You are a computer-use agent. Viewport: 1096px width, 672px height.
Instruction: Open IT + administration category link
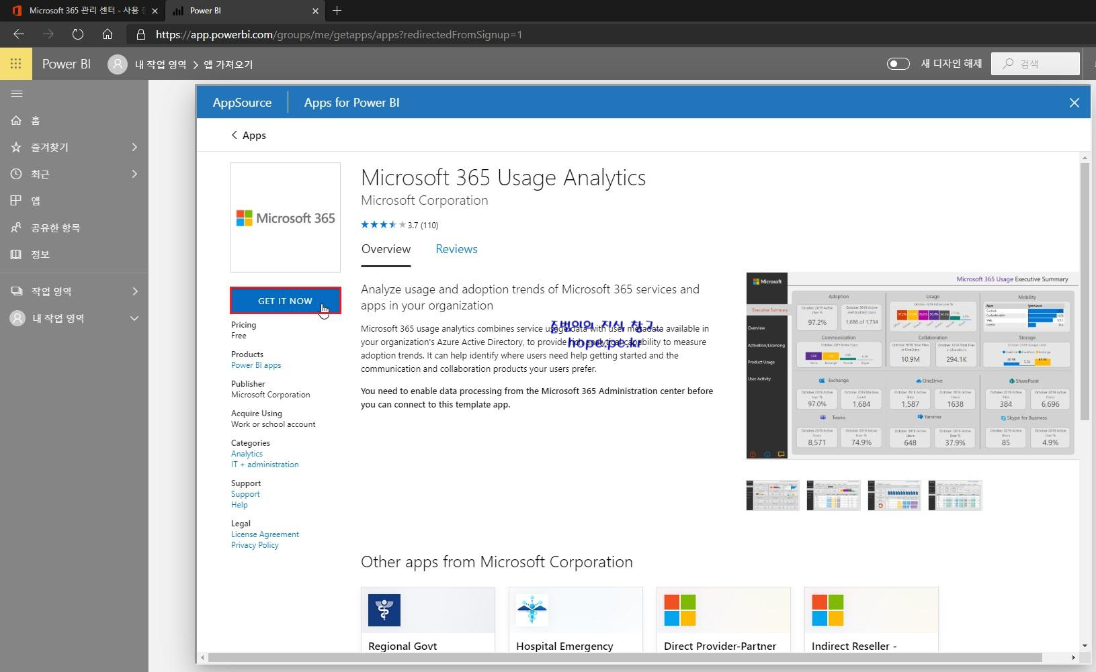tap(265, 465)
